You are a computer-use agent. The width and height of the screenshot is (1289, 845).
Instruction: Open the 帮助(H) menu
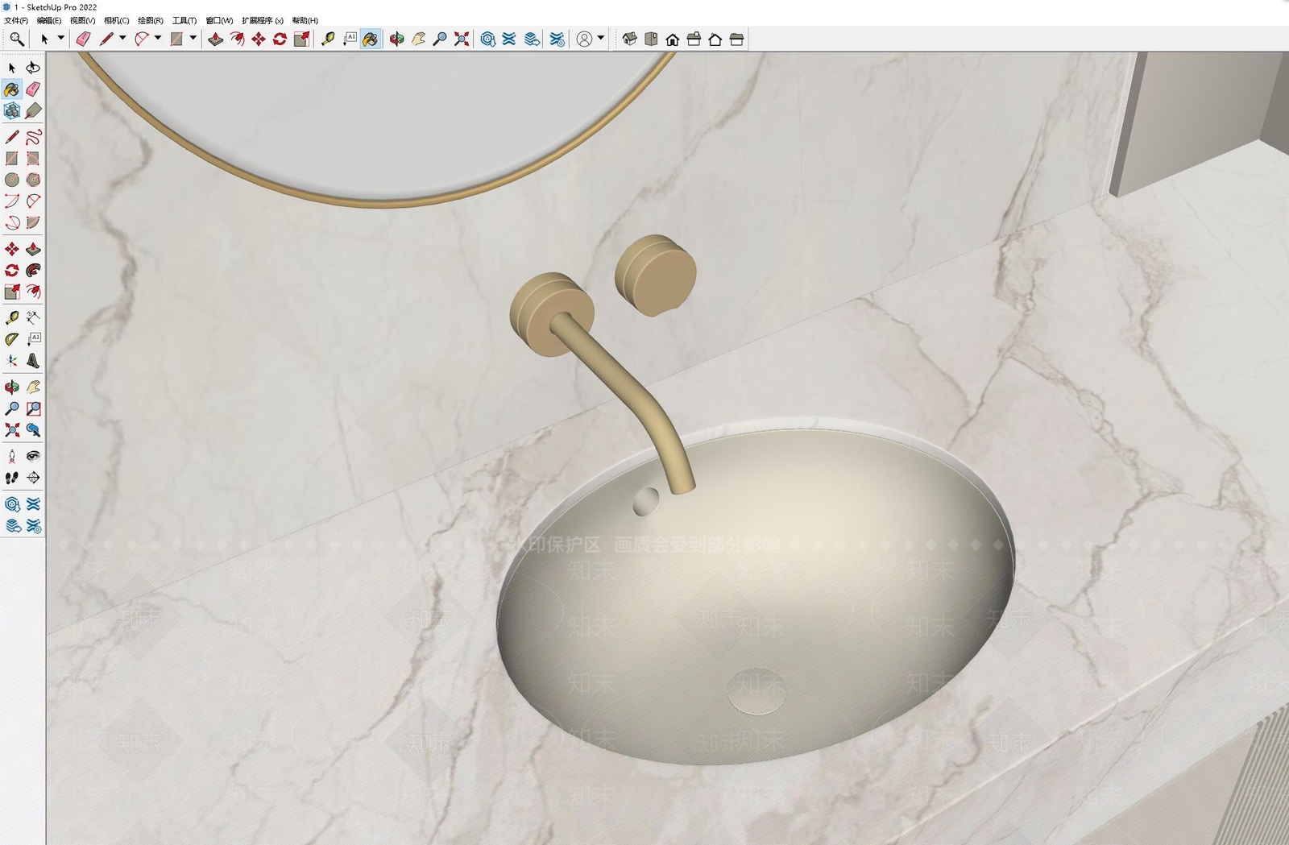[x=305, y=20]
